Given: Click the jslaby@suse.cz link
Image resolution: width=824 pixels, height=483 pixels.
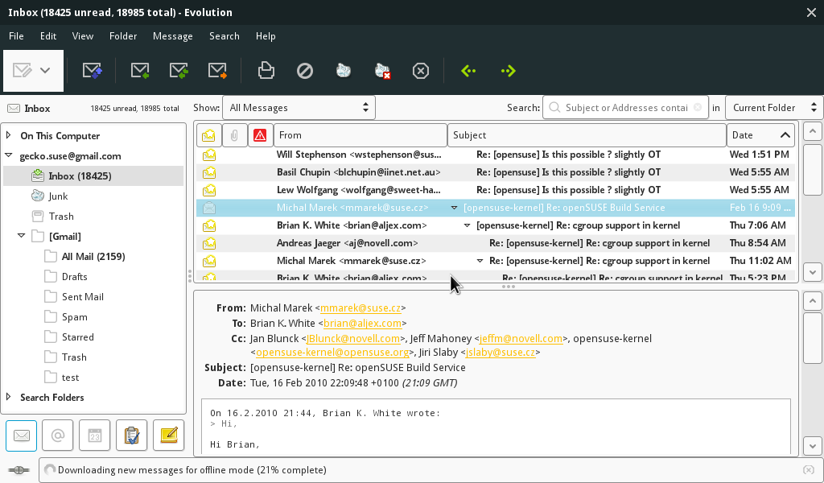Looking at the screenshot, I should coord(501,352).
